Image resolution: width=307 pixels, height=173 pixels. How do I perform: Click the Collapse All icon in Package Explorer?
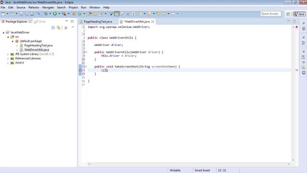coord(53,28)
